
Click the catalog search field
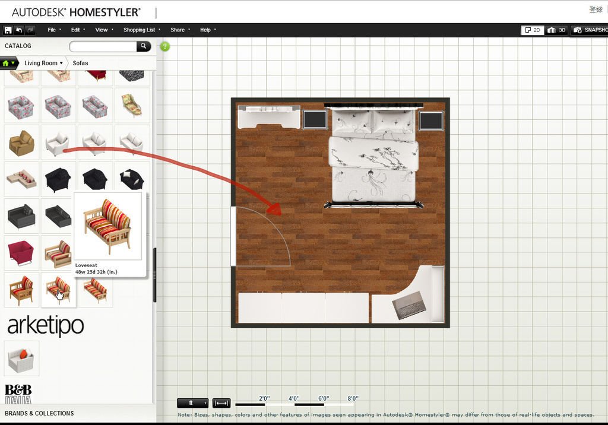tap(103, 46)
